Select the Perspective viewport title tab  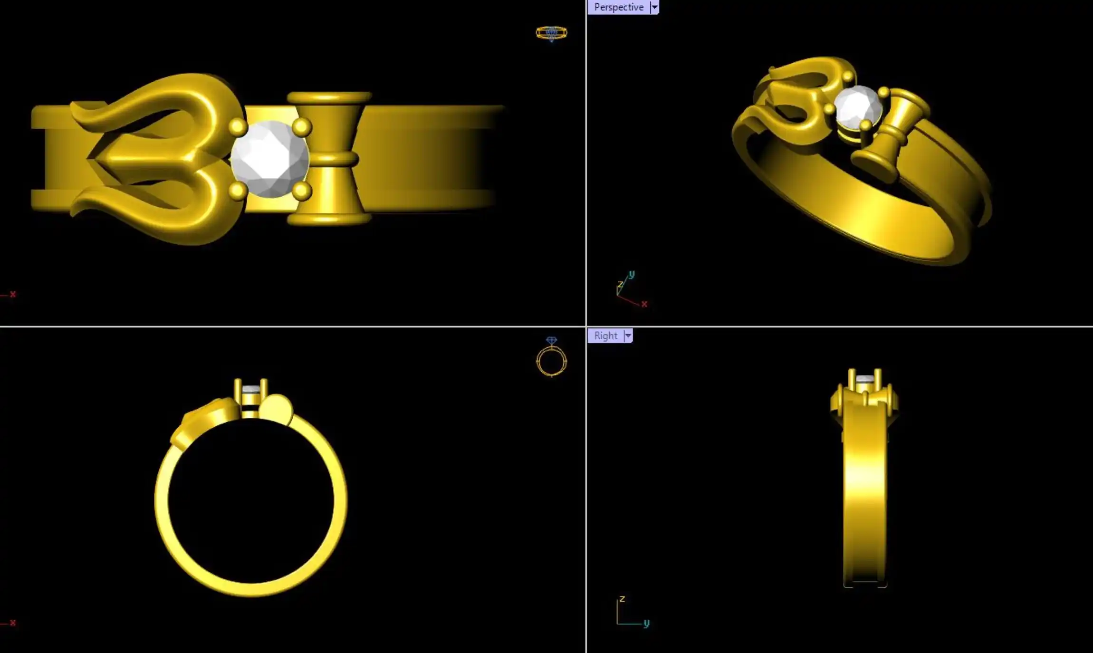coord(618,7)
